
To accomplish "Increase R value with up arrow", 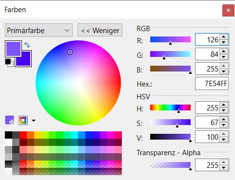I will [x=224, y=37].
